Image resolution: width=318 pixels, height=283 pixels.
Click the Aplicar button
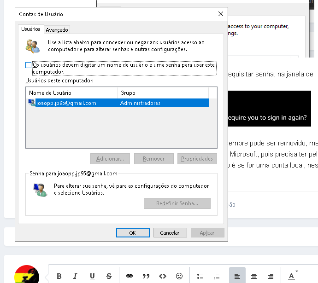pyautogui.click(x=207, y=232)
